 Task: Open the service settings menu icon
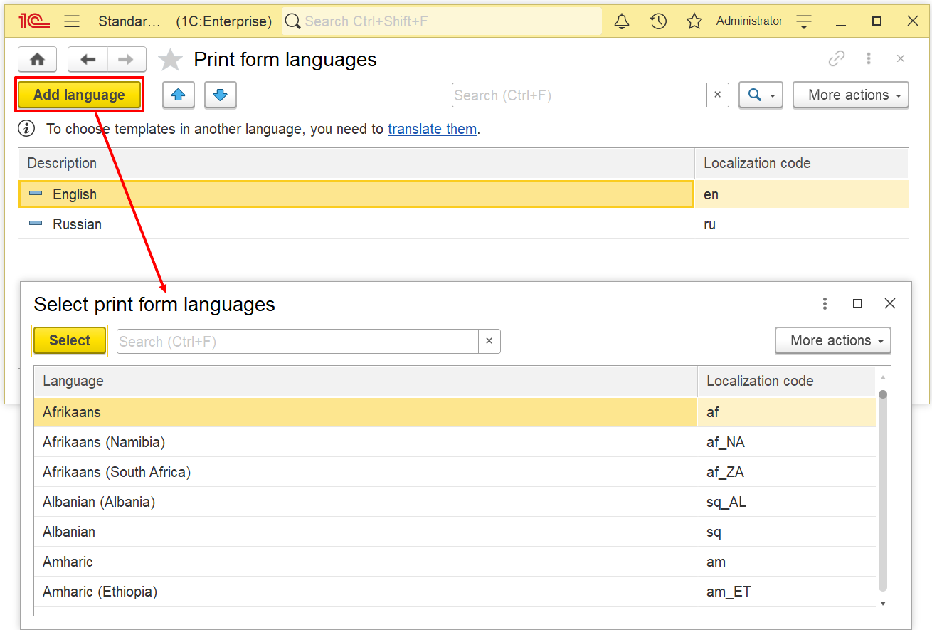click(804, 21)
